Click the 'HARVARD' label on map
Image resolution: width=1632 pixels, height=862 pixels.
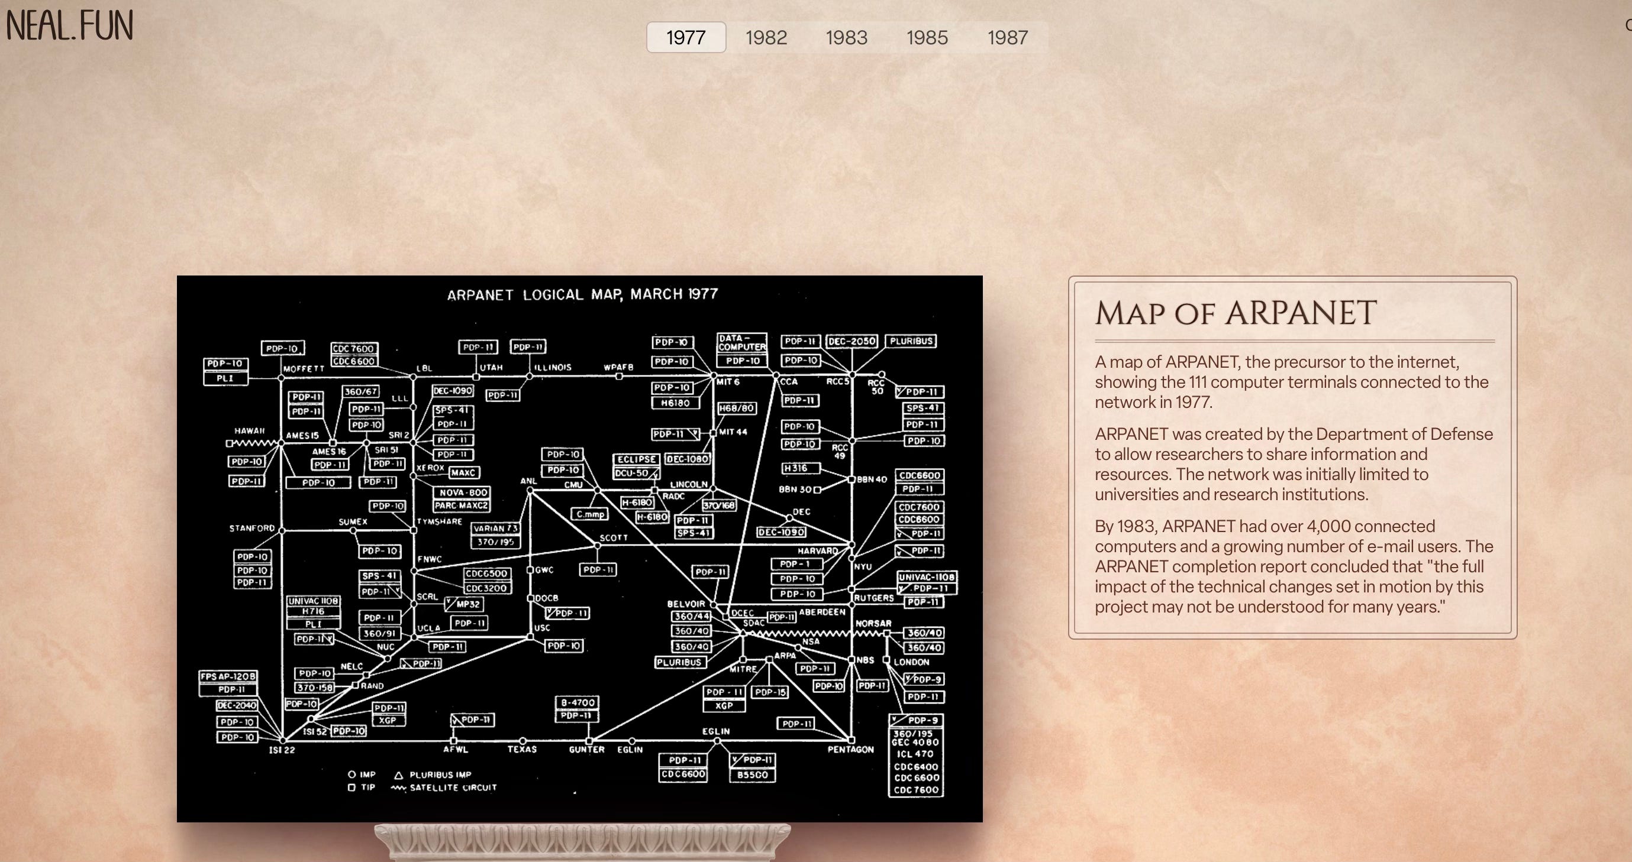pyautogui.click(x=818, y=550)
